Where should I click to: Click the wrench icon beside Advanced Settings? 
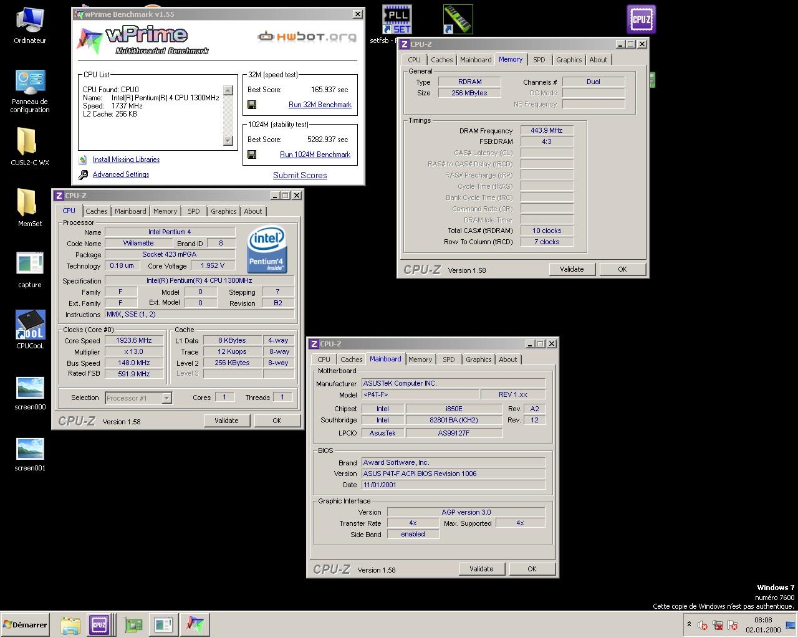(x=83, y=175)
